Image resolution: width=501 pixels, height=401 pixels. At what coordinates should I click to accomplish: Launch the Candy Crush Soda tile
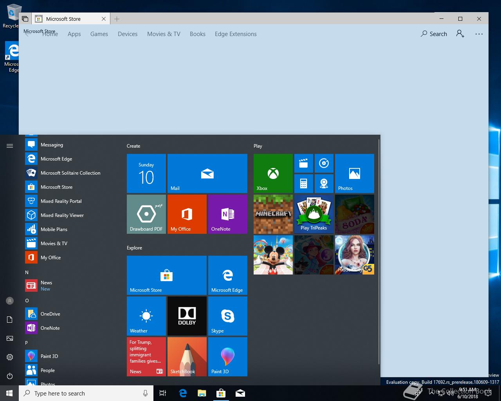click(355, 214)
